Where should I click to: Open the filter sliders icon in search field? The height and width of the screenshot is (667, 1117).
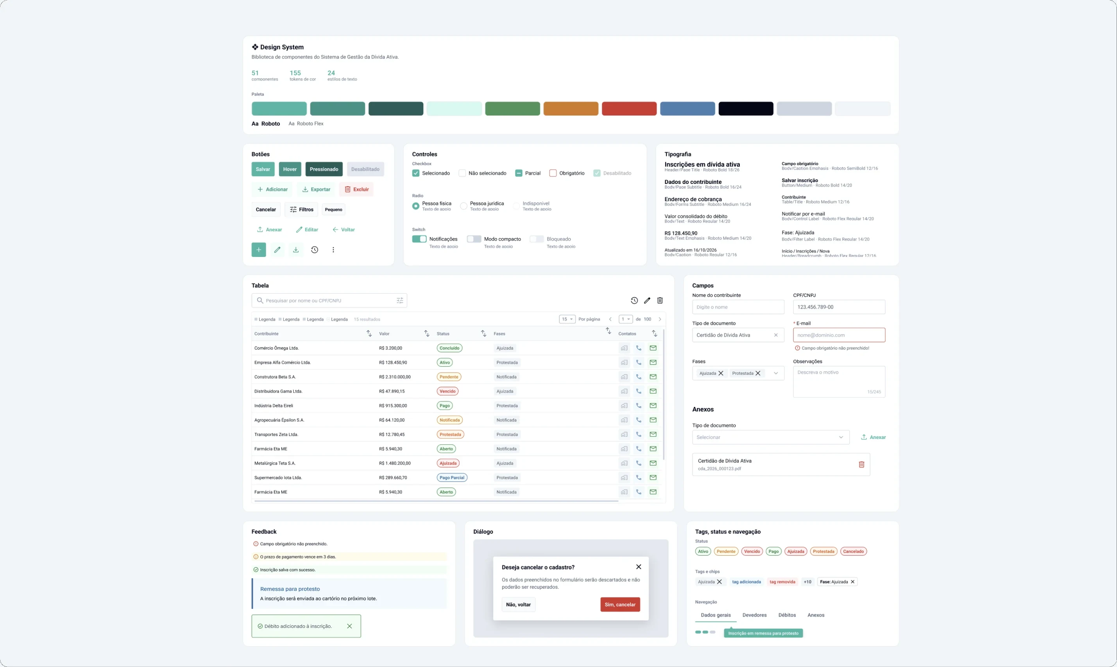pos(400,301)
